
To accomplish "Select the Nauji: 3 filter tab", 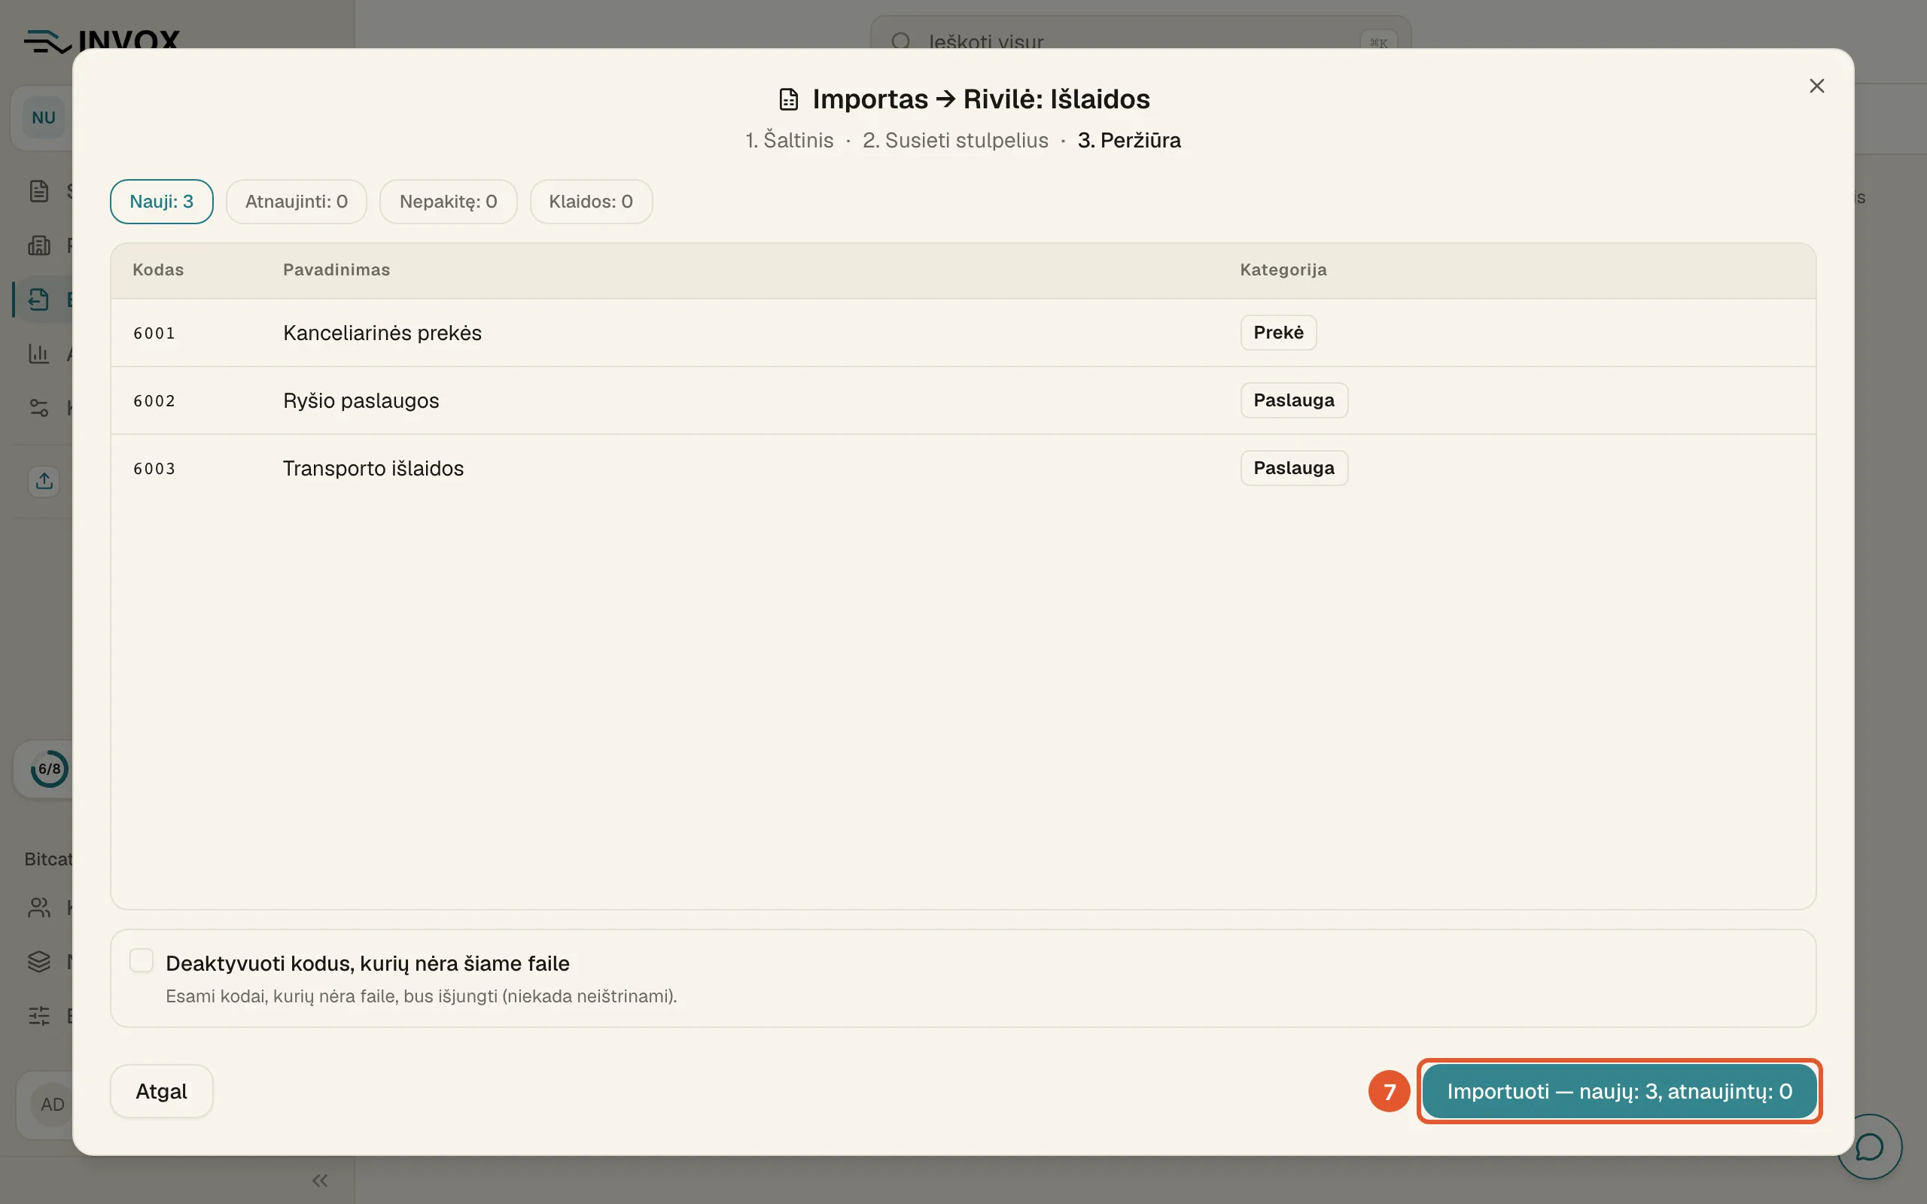I will click(162, 202).
